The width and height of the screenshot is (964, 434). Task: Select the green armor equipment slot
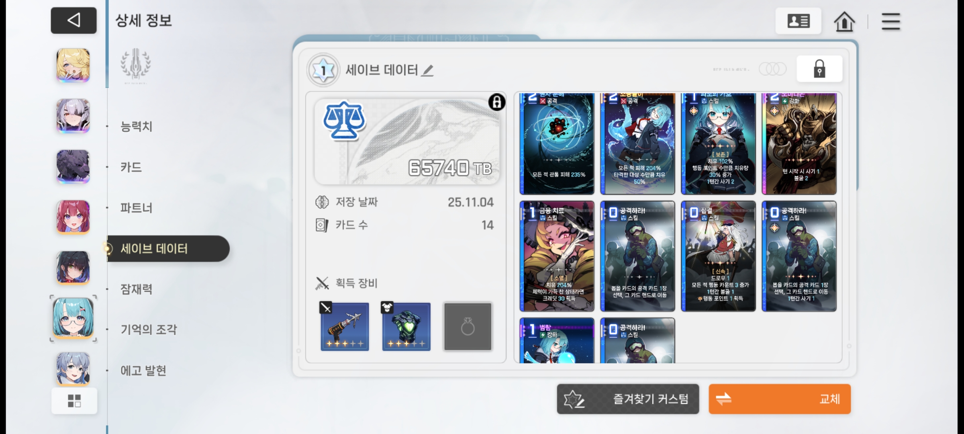tap(406, 326)
